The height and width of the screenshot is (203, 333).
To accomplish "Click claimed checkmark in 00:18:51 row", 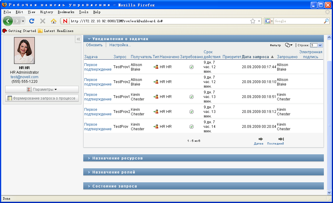I will tap(192, 97).
